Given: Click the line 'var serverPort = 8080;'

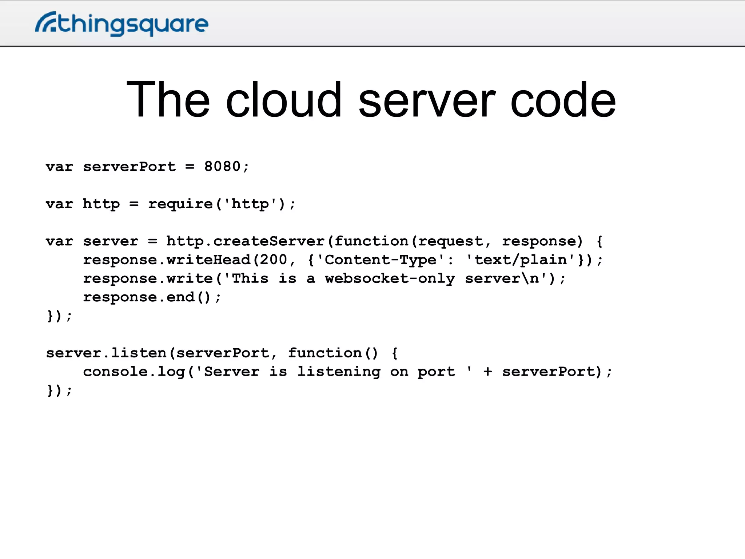Looking at the screenshot, I should click(x=147, y=167).
